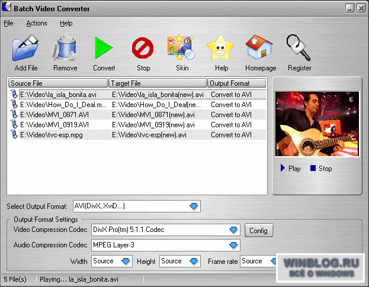Click the Remove trash bin icon
This screenshot has width=369, height=287.
[65, 48]
